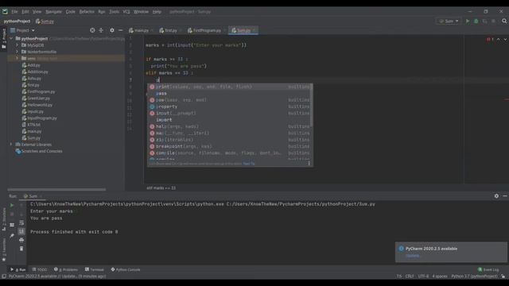
Task: Expand the venv folder
Action: (x=17, y=58)
